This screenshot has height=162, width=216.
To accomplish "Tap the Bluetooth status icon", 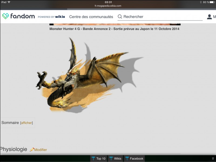I will (x=201, y=2).
